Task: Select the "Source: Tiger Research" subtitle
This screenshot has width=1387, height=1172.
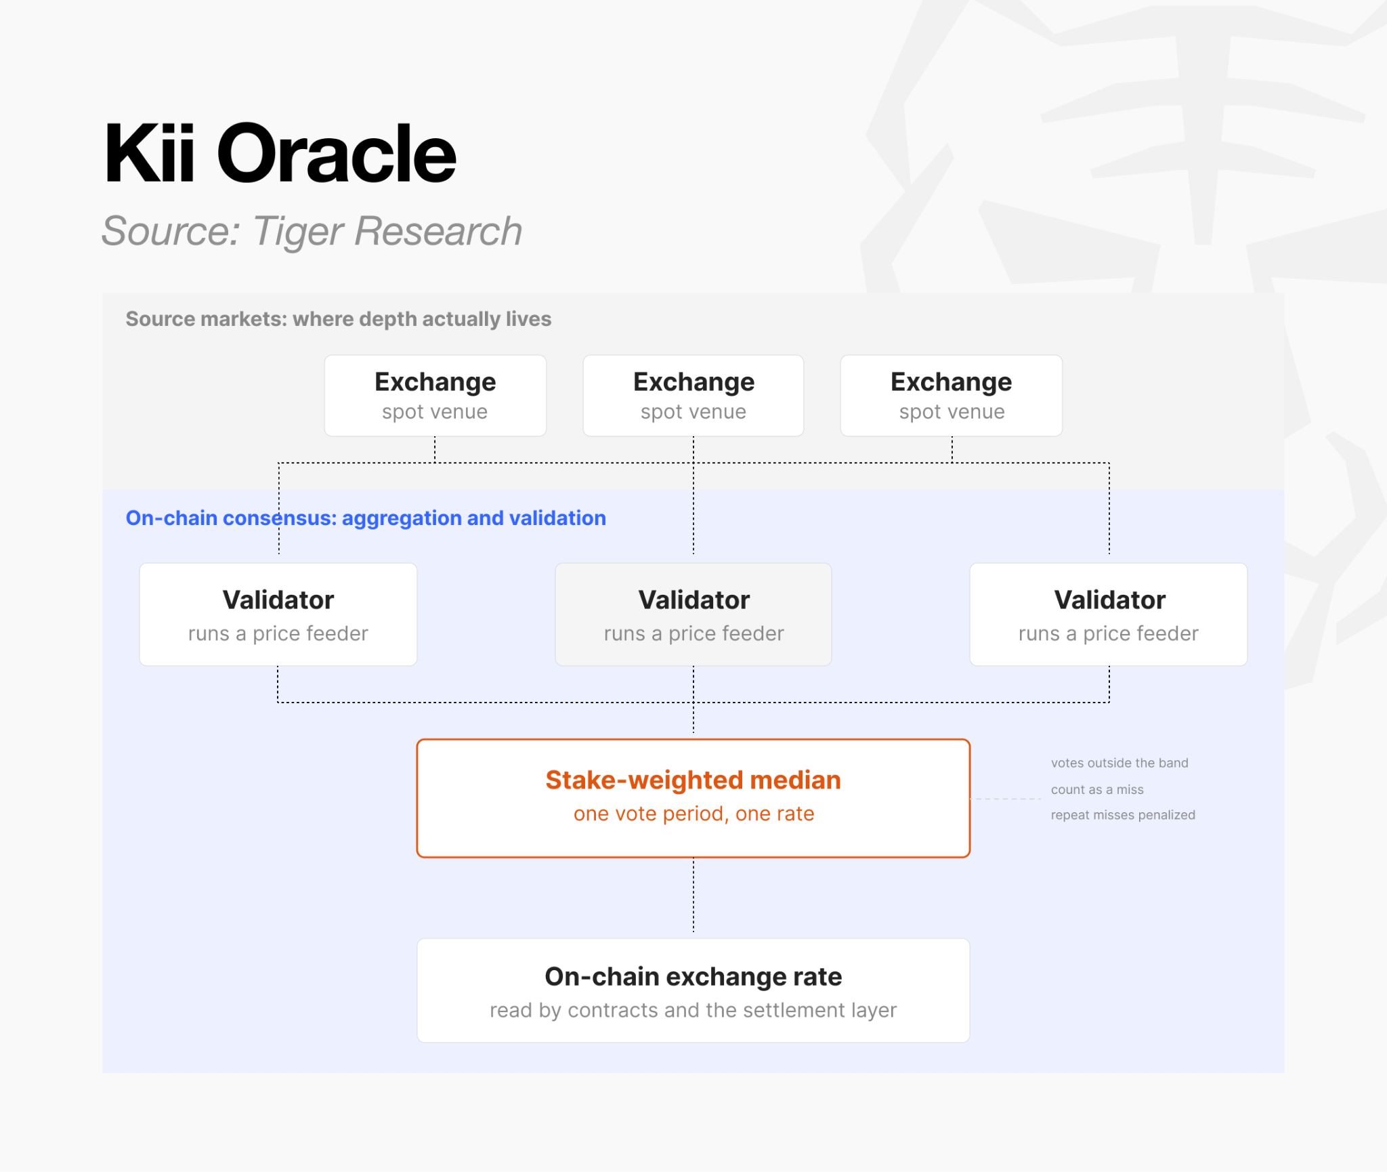Action: point(312,232)
